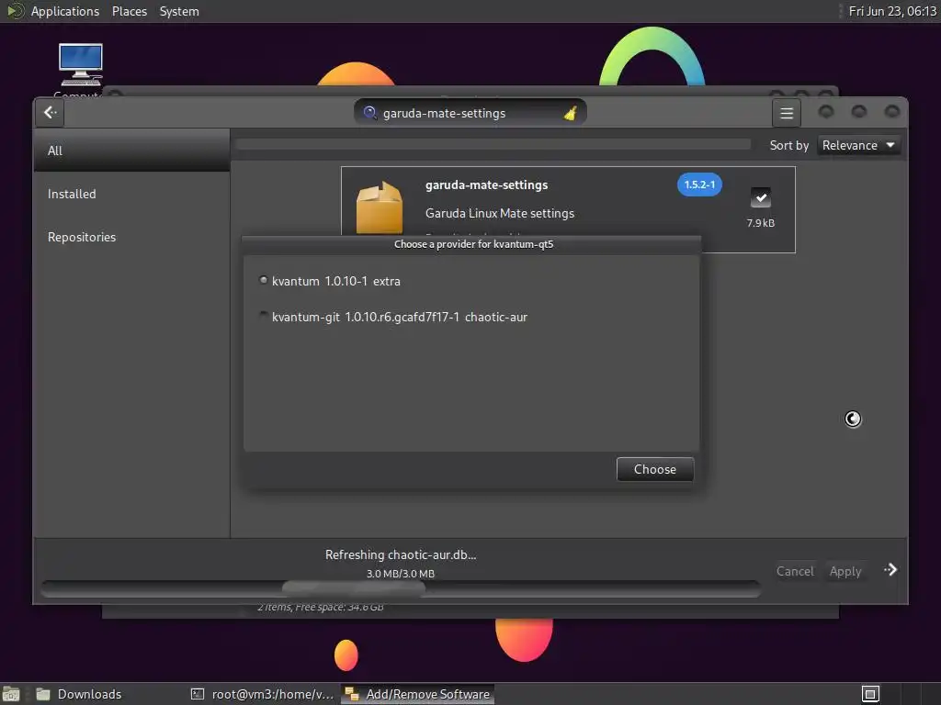941x705 pixels.
Task: Uncheck the garuda-mate-settings package checkbox
Action: point(760,197)
